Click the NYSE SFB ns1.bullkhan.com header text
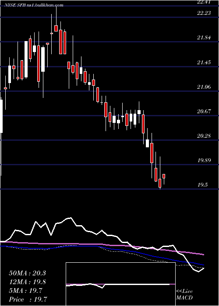 click(x=34, y=5)
